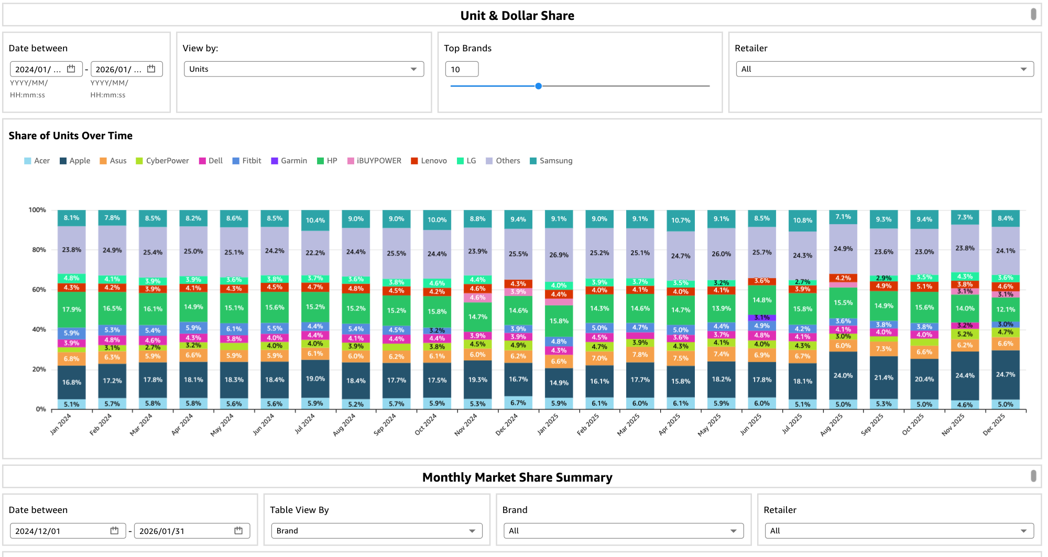Screen dimensions: 1048x557
Task: Click the HP legend color marker
Action: 321,161
